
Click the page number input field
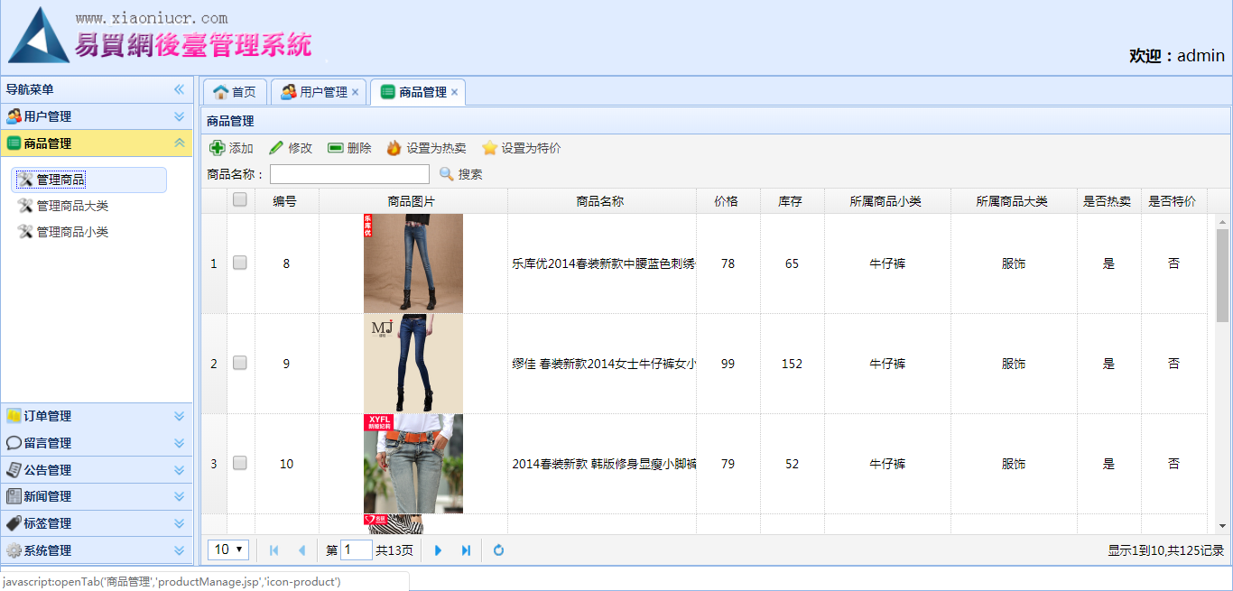point(357,549)
